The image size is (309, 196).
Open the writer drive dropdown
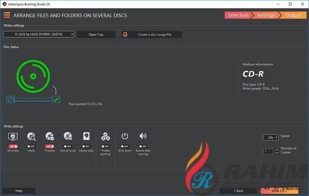[x=39, y=34]
